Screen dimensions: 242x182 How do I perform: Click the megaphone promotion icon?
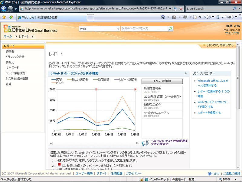(145, 143)
